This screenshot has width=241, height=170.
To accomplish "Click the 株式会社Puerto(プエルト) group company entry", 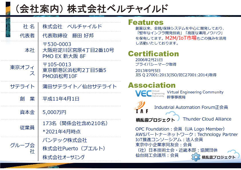I will 74,149.
